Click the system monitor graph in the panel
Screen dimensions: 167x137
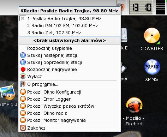pos(161,7)
